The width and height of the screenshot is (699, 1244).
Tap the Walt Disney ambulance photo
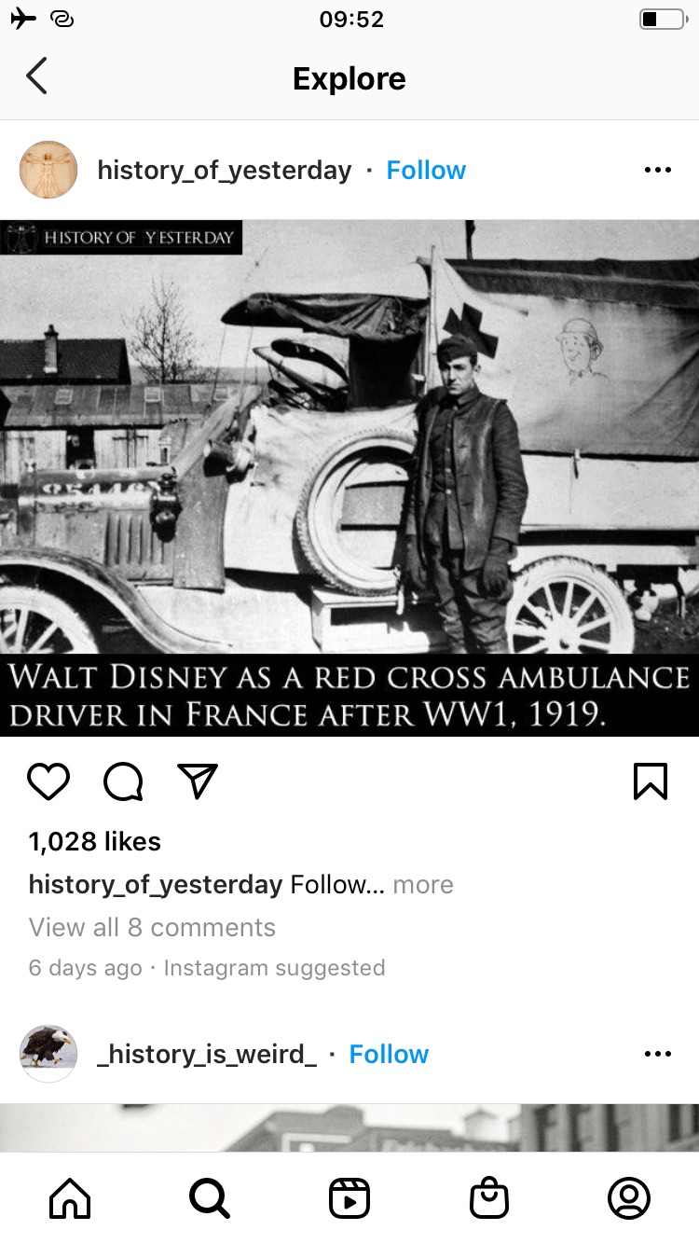[x=349, y=477]
